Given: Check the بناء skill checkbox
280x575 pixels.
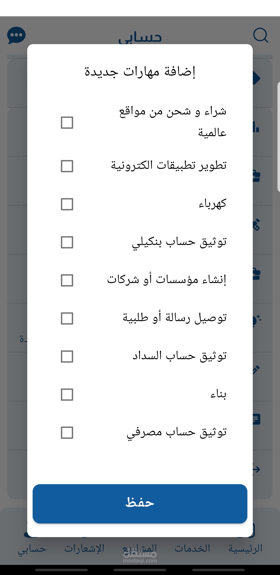Looking at the screenshot, I should tap(67, 394).
